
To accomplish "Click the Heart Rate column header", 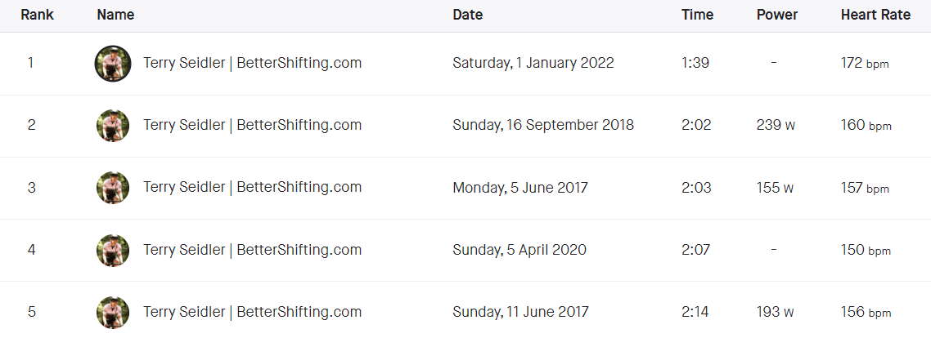I will pos(875,15).
